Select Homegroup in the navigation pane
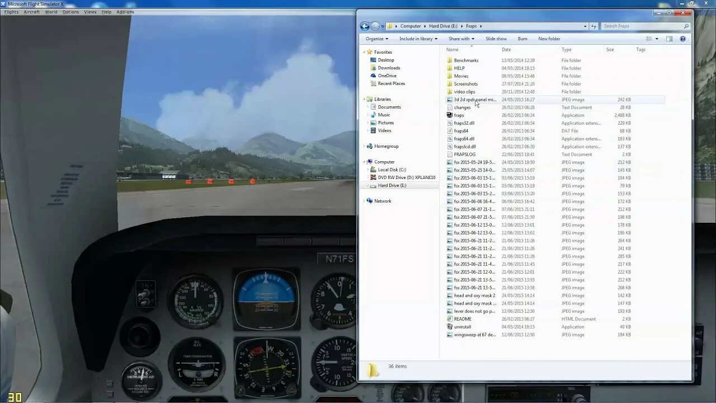 [386, 146]
